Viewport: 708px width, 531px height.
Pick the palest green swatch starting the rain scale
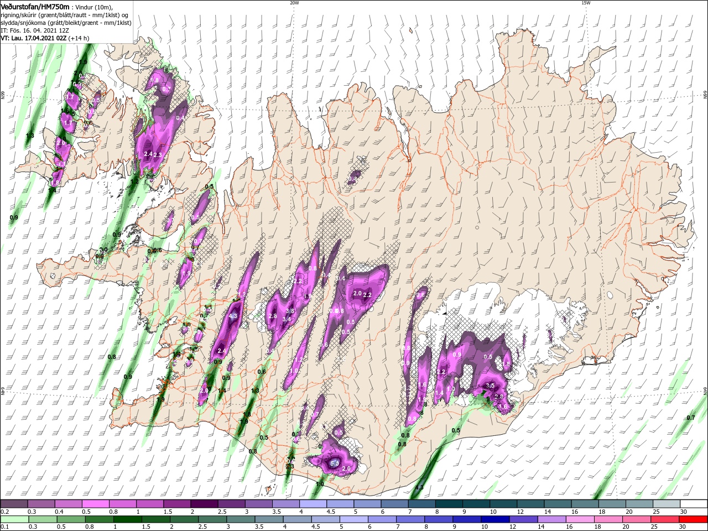pos(14,519)
